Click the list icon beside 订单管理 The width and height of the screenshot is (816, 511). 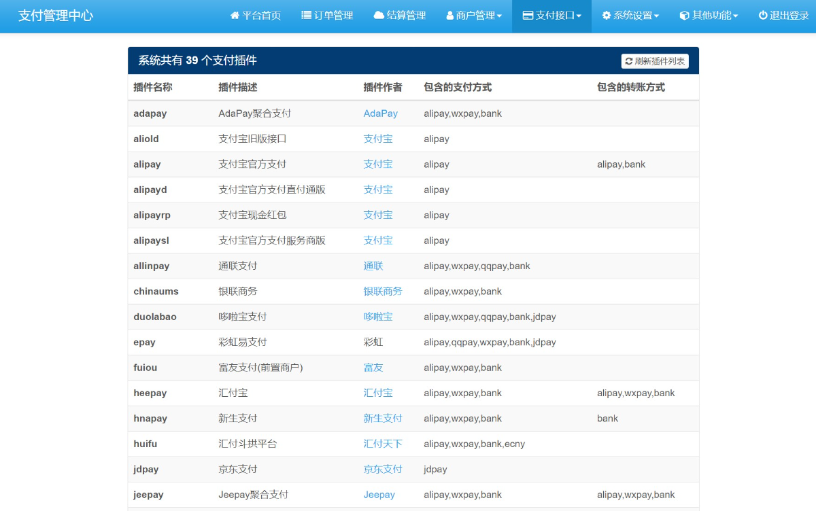click(306, 16)
